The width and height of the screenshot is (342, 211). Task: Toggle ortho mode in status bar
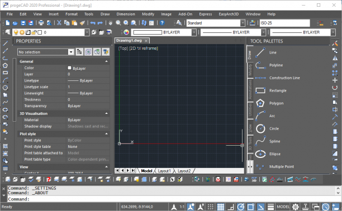231,207
